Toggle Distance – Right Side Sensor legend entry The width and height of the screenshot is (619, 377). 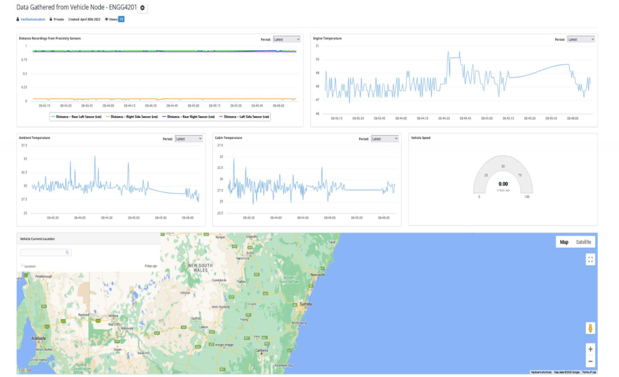[x=132, y=117]
